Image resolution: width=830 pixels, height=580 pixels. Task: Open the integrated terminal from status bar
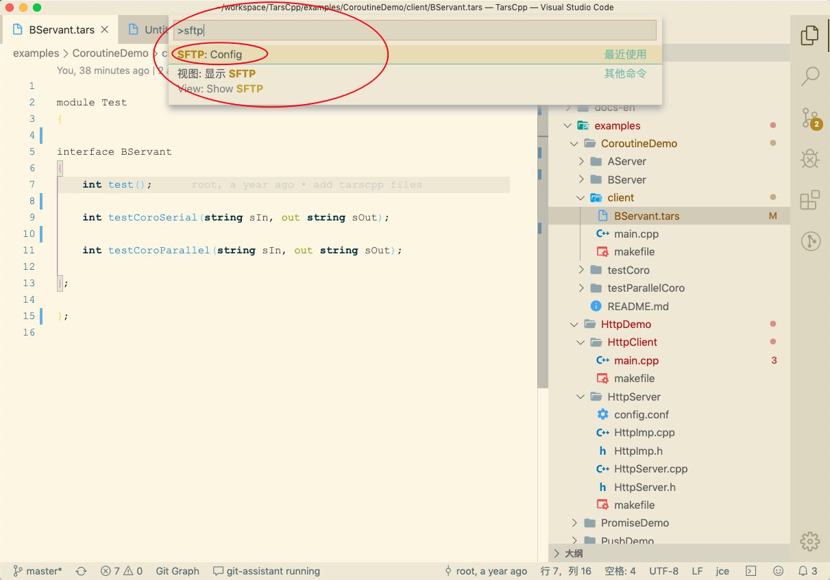tap(750, 570)
